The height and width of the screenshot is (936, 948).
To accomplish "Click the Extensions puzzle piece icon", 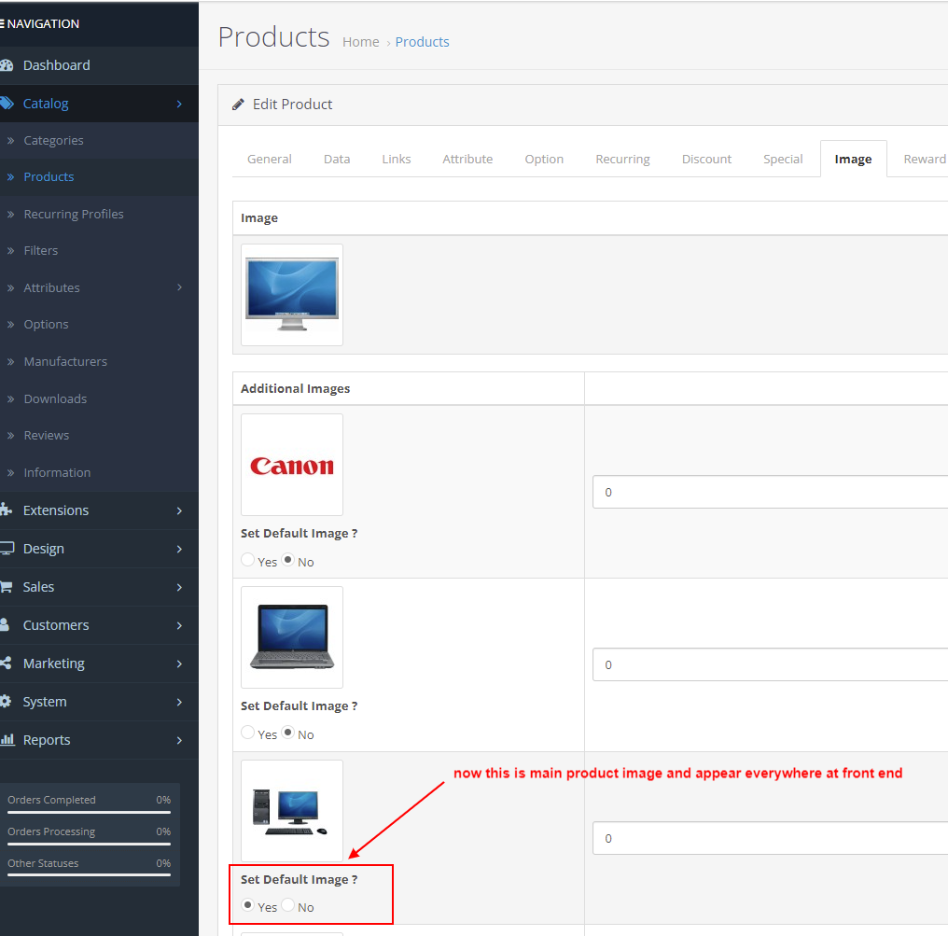I will pos(7,510).
